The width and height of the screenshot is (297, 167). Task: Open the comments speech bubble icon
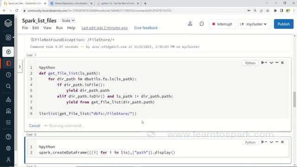[202, 24]
